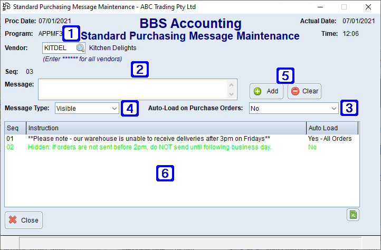
Task: Click the BBS application icon in title bar
Action: (x=6, y=6)
